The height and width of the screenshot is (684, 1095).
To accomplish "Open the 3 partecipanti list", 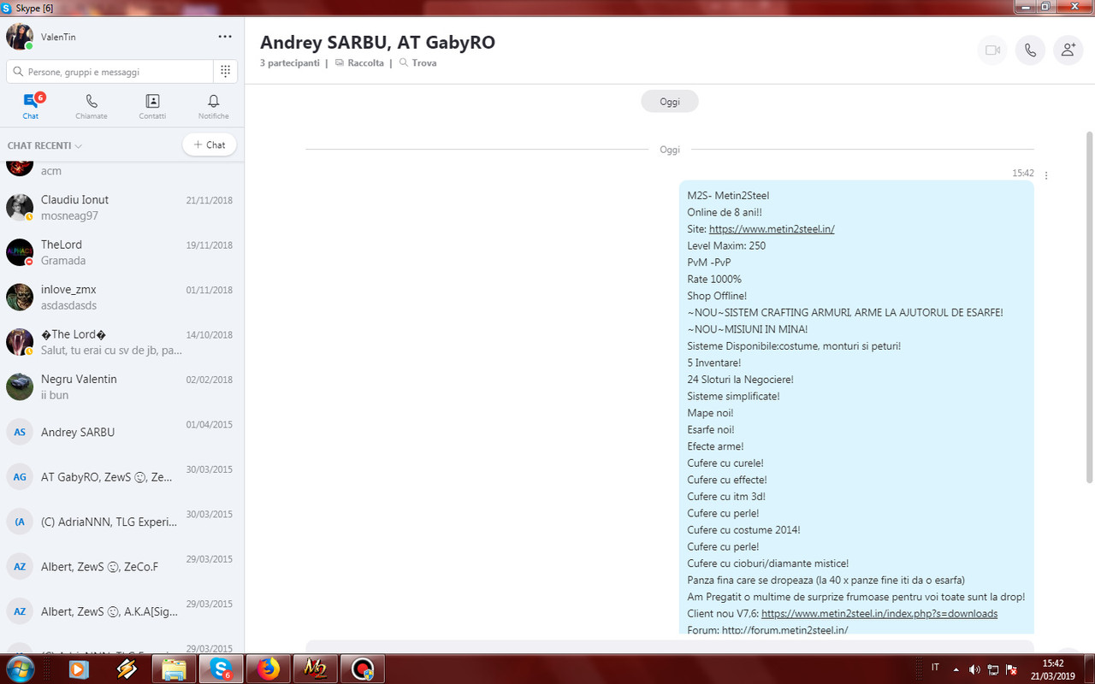I will pyautogui.click(x=290, y=63).
